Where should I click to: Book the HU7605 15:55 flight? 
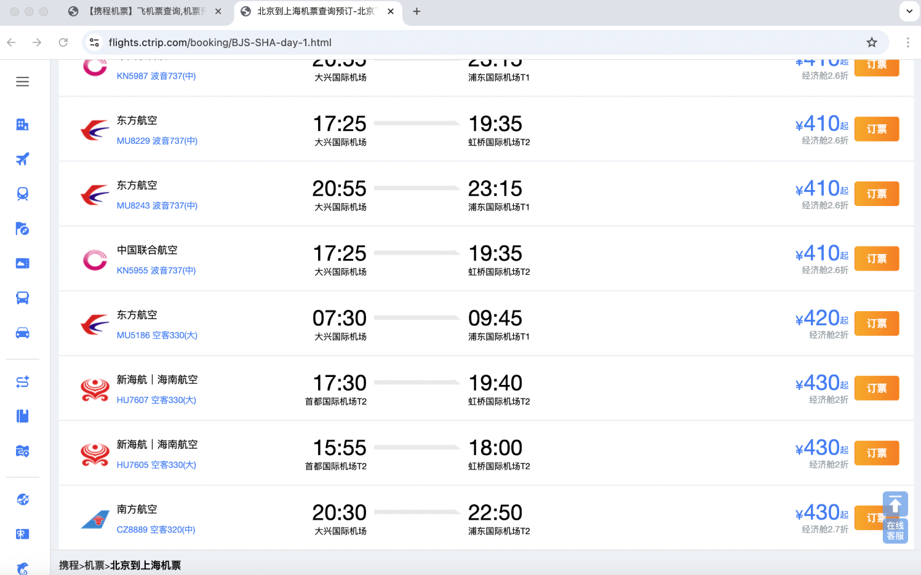coord(877,453)
